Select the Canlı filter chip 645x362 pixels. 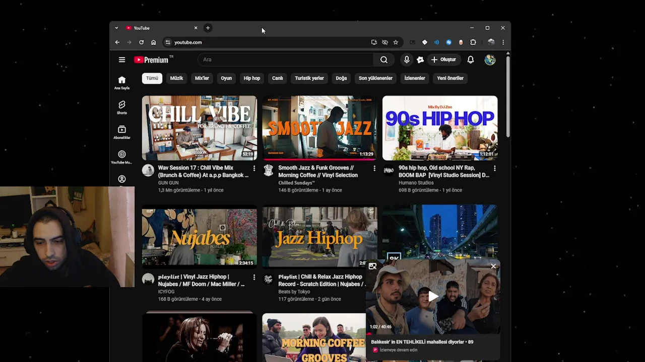(x=278, y=78)
